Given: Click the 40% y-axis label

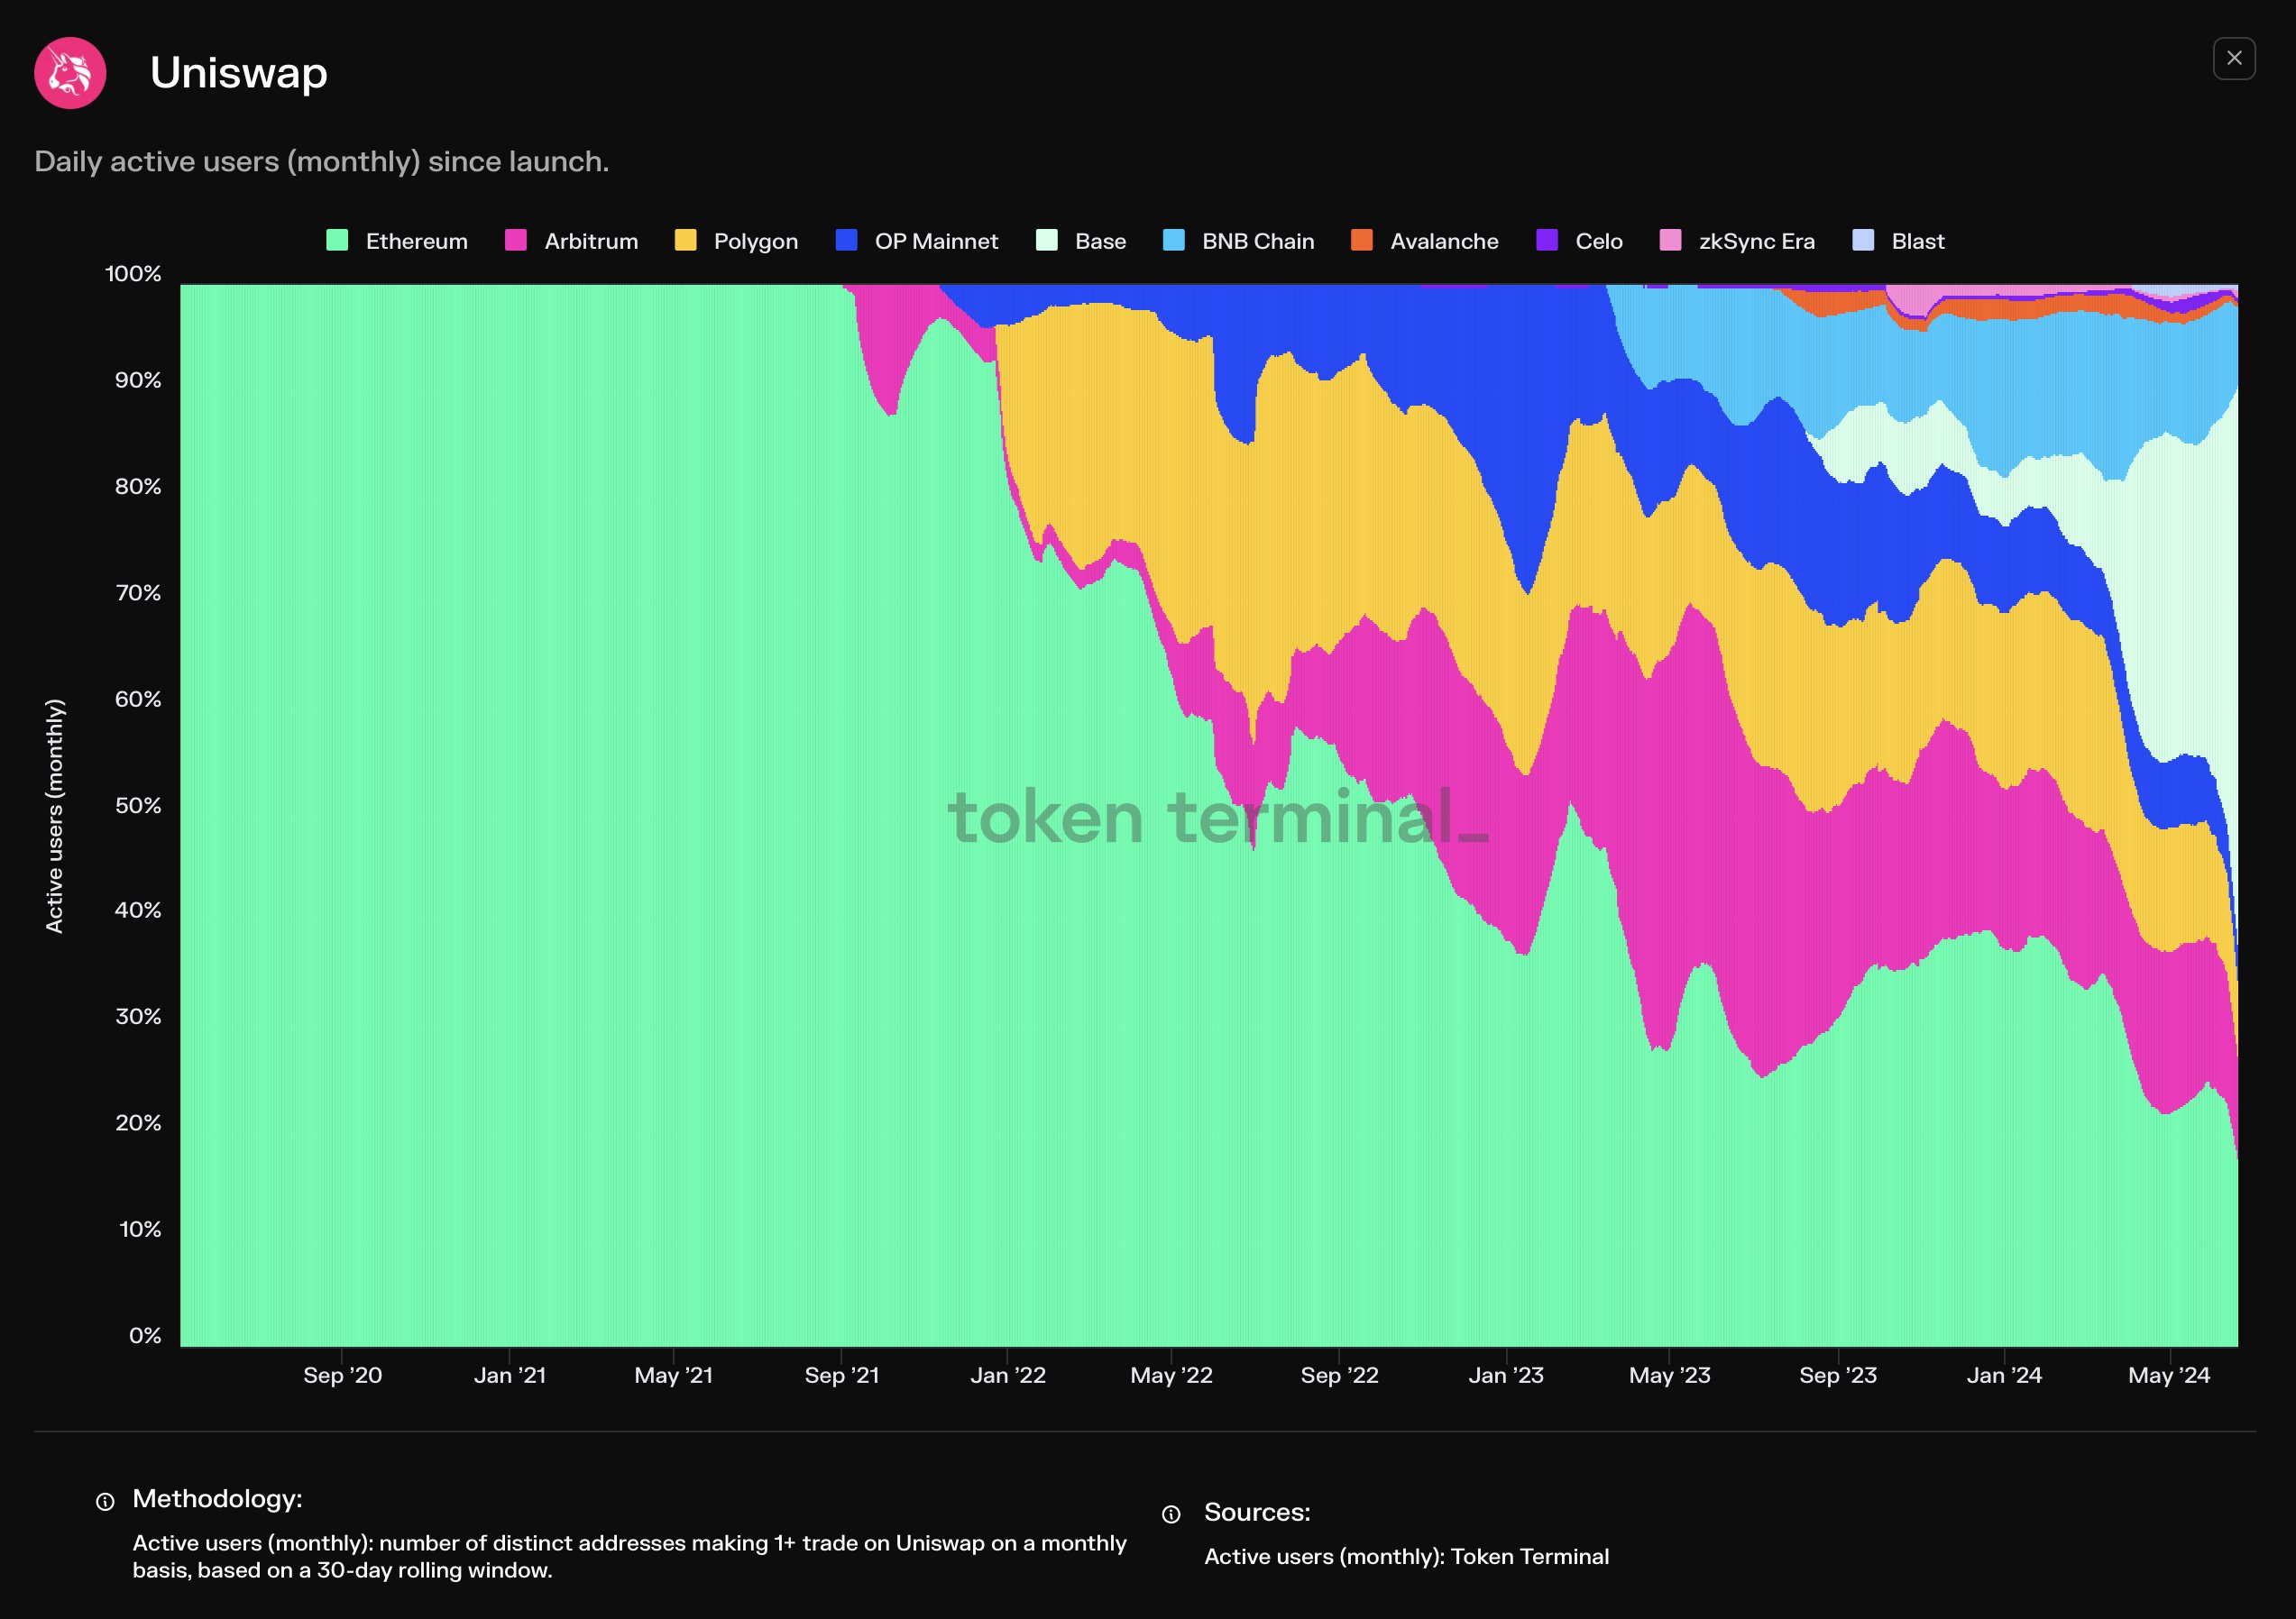Looking at the screenshot, I should pyautogui.click(x=138, y=910).
